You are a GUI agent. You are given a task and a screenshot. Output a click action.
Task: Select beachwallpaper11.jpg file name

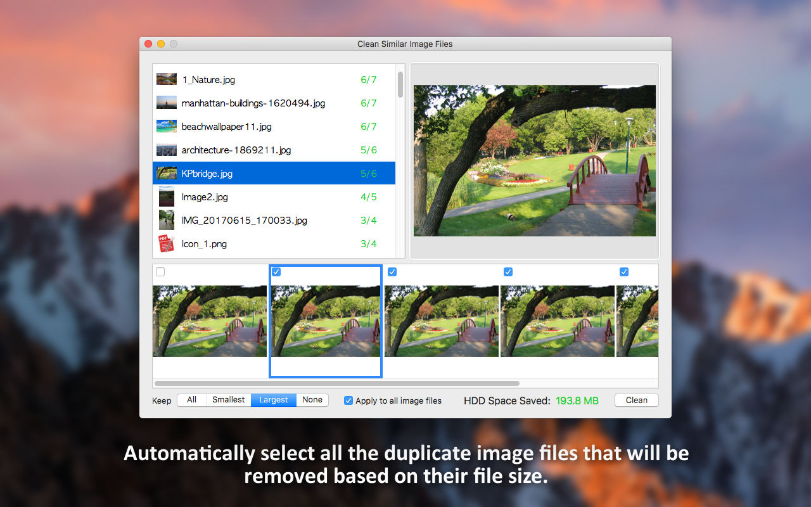(x=227, y=127)
